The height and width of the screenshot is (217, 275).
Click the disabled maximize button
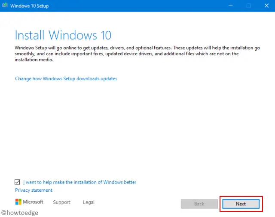point(248,6)
